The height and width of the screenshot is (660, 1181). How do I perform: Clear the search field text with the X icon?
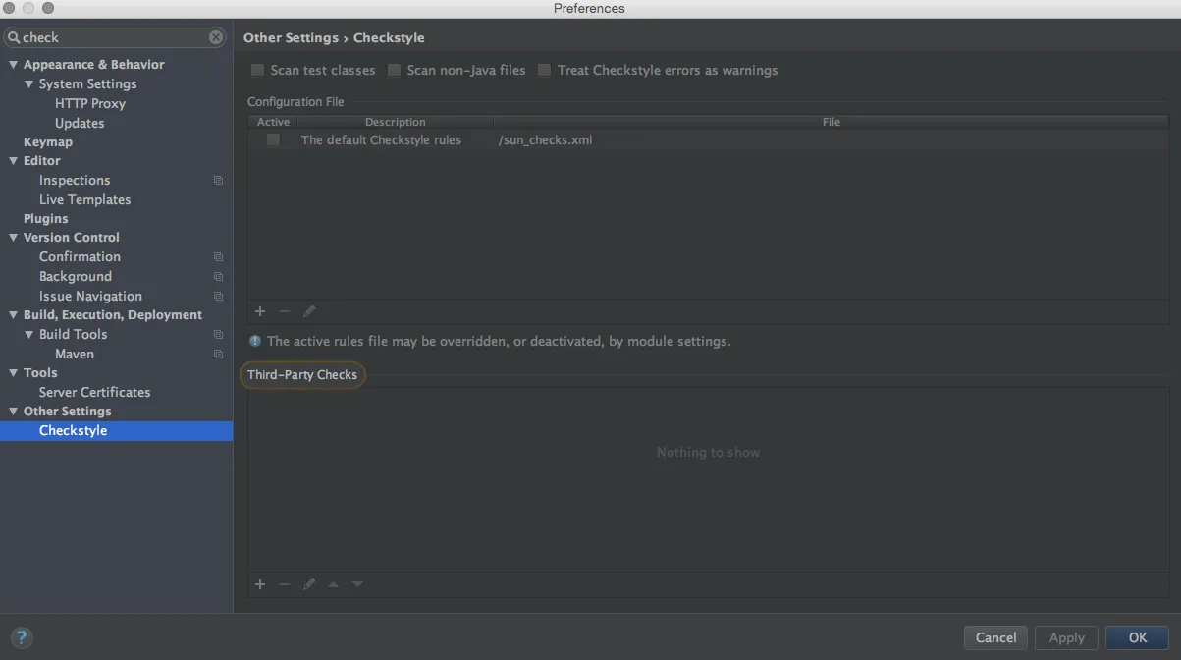pyautogui.click(x=216, y=37)
